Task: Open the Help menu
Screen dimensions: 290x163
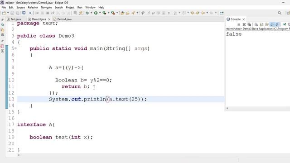Action: tap(101, 7)
